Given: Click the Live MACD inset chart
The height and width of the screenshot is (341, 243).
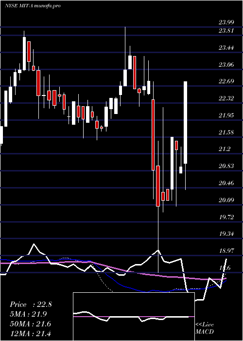Looking at the screenshot, I should [x=134, y=317].
